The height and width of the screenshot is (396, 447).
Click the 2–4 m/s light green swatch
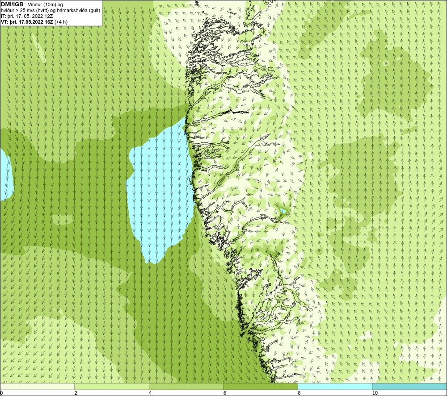[x=112, y=386]
